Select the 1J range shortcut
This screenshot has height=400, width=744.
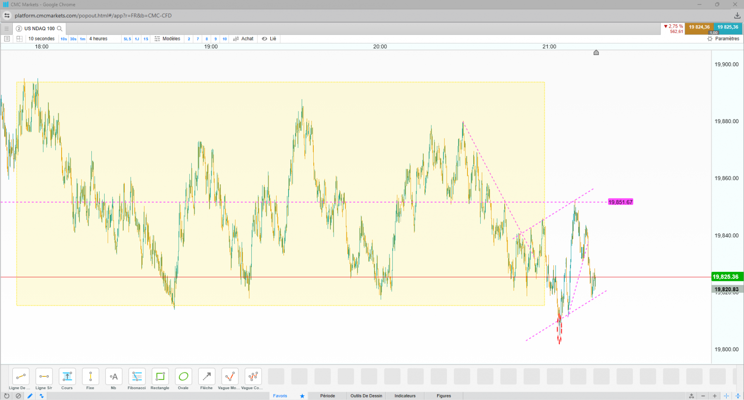coord(137,39)
